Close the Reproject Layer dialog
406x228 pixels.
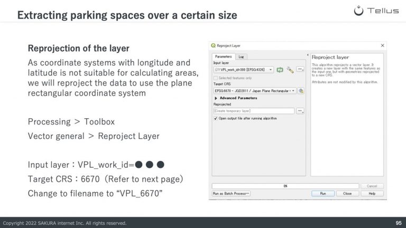click(382, 45)
